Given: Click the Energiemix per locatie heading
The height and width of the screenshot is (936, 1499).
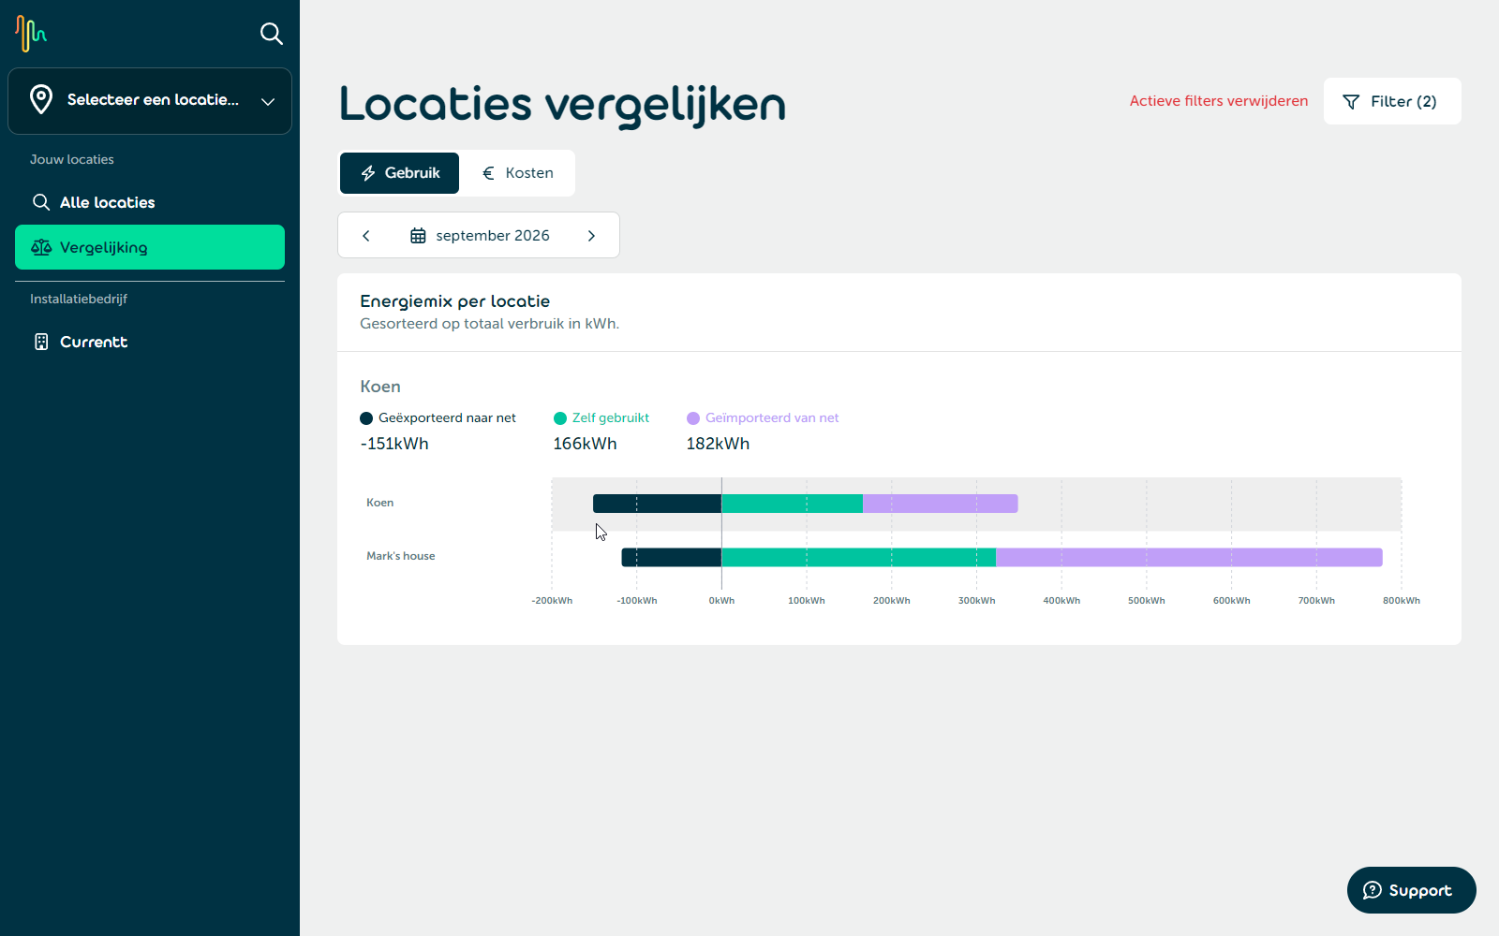Looking at the screenshot, I should [455, 301].
